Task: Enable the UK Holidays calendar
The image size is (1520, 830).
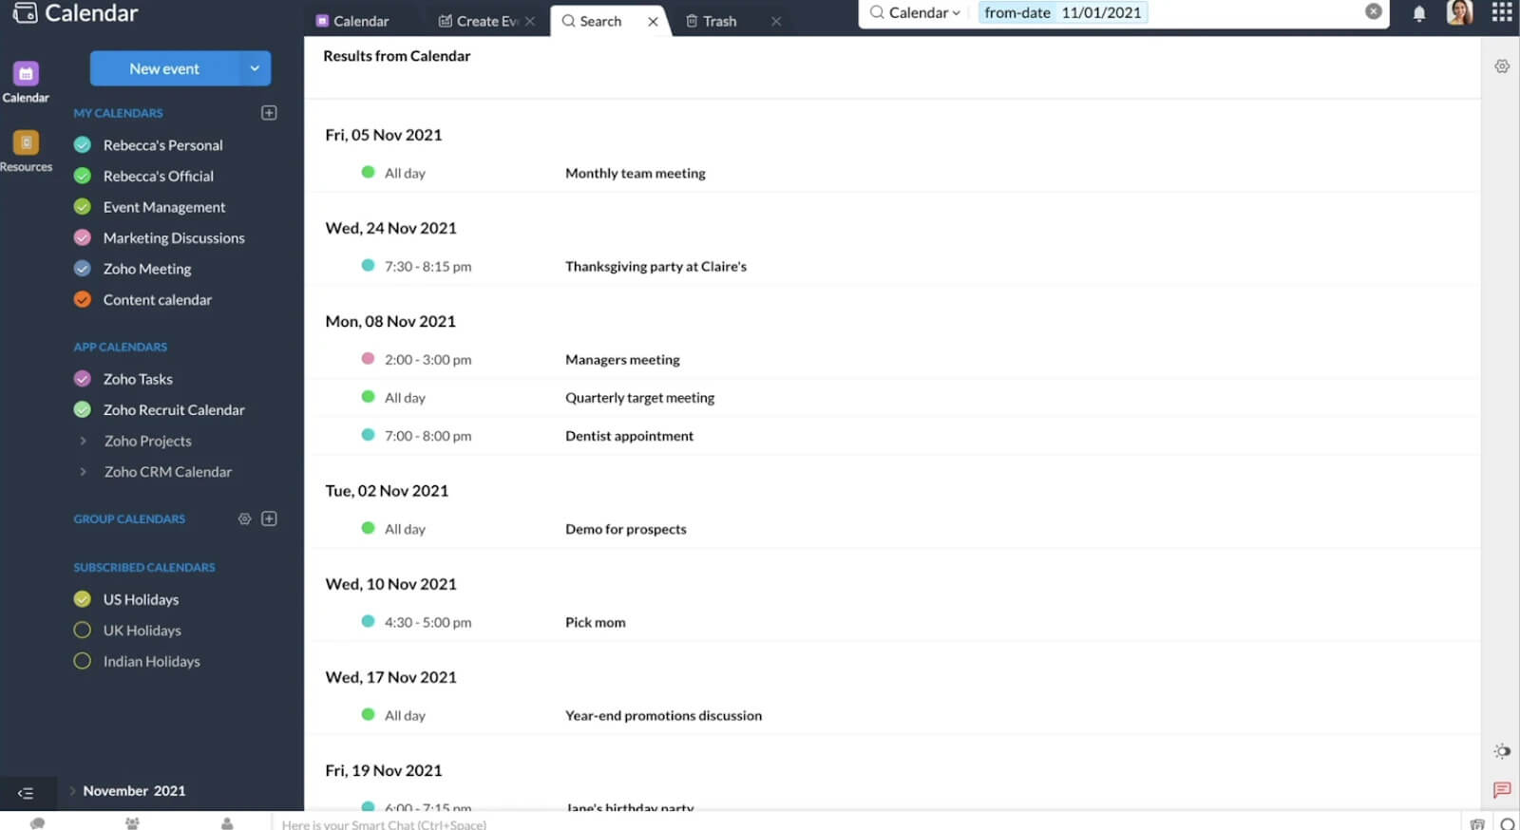Action: [x=83, y=631]
